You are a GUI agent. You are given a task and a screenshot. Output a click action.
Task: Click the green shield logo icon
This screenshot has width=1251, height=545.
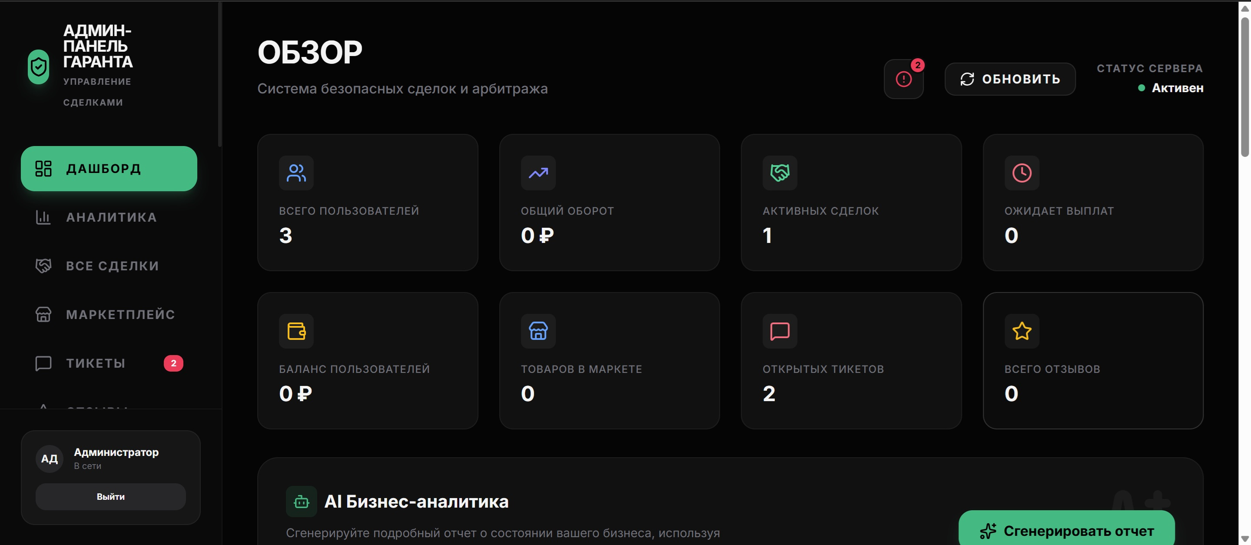click(x=38, y=66)
